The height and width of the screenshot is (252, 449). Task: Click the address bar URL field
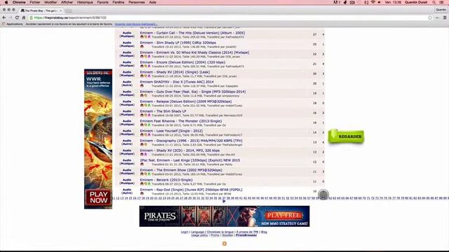229,17
